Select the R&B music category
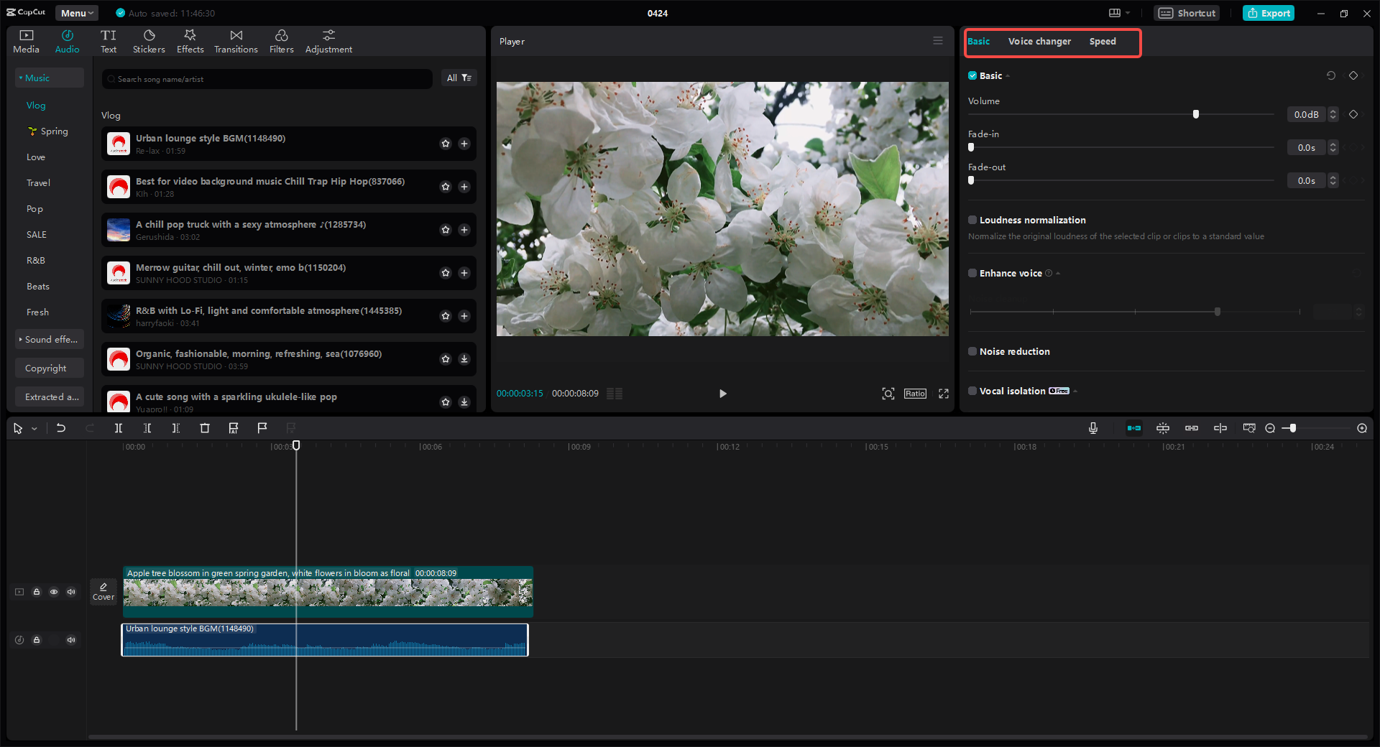The height and width of the screenshot is (747, 1380). coord(36,261)
